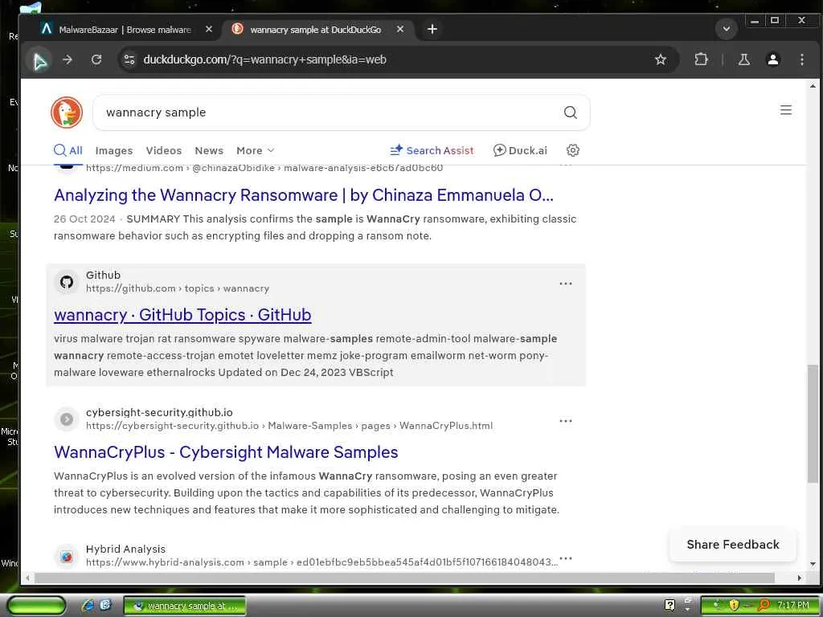Click the Hybrid Analysis site name text
This screenshot has height=617, width=823.
pyautogui.click(x=125, y=549)
